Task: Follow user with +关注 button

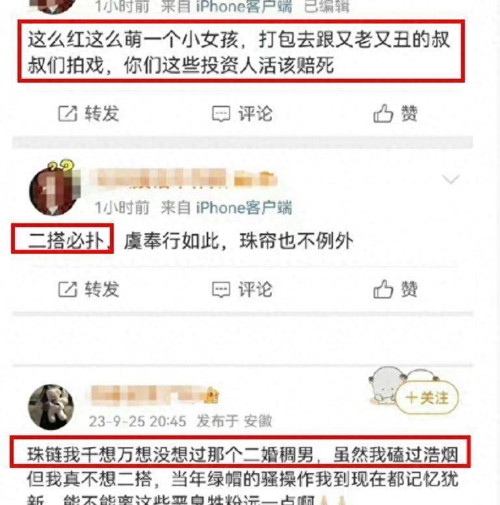Action: (427, 398)
